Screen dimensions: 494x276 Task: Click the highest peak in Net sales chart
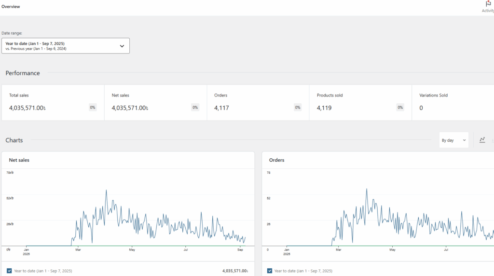pos(106,191)
